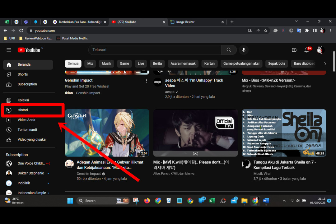Select Game petualangan aksi chip
336x224 pixels.
[x=241, y=63]
